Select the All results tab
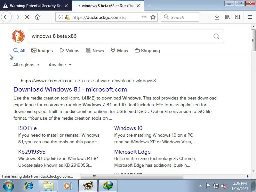Image resolution: width=256 pixels, height=192 pixels. coord(19,51)
